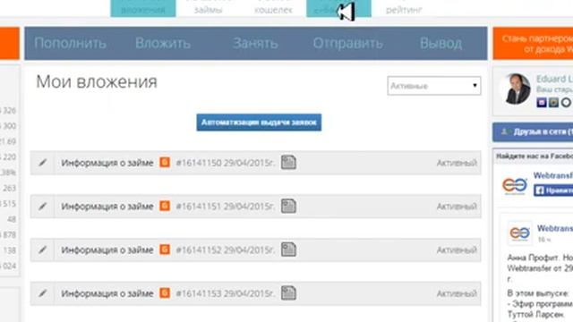Open the Вложить menu item
This screenshot has height=322, width=573.
163,43
